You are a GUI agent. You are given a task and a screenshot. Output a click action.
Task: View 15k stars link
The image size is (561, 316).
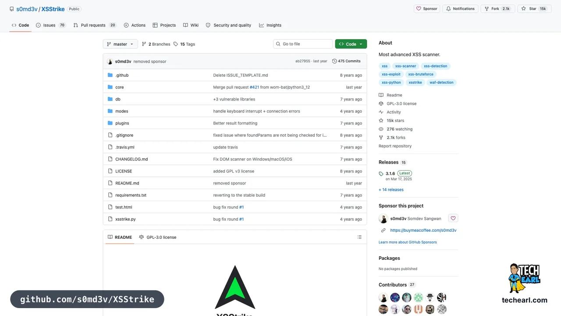tap(391, 121)
